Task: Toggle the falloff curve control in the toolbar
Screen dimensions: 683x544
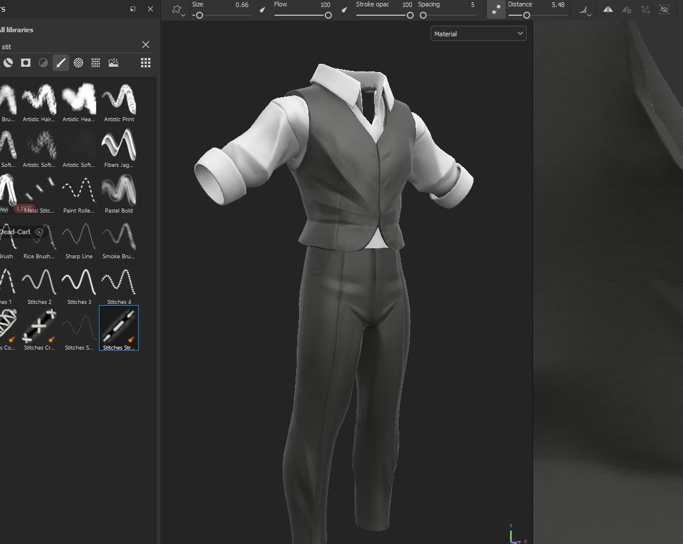Action: 582,8
